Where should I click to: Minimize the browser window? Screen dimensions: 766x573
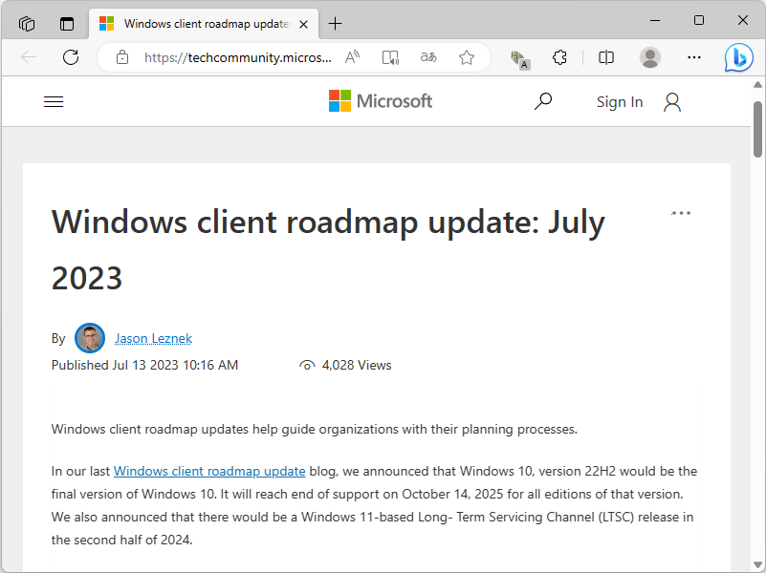[655, 20]
